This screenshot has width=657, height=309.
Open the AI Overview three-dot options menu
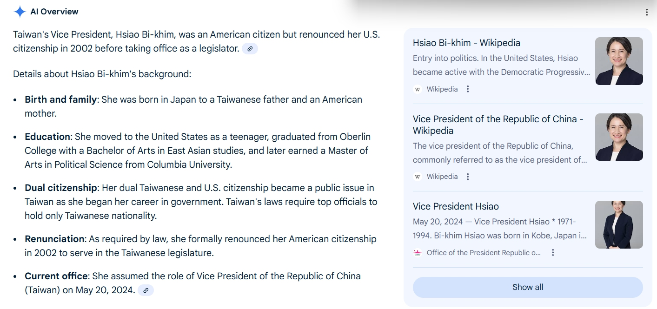(x=646, y=13)
